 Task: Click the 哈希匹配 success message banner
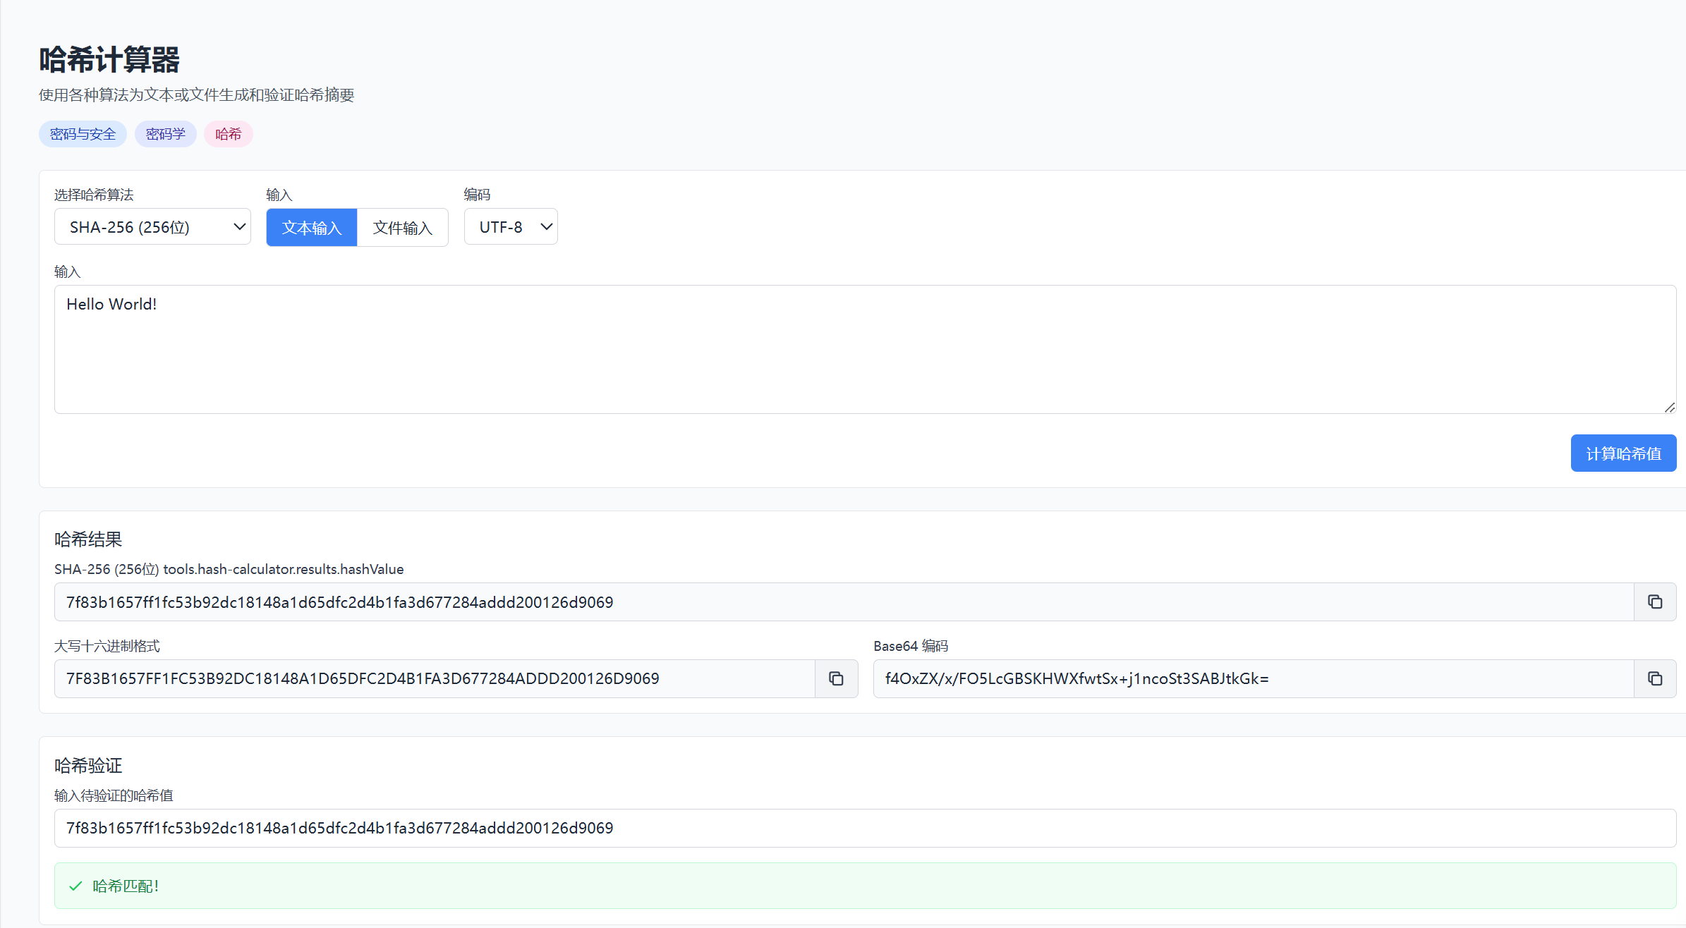click(x=864, y=886)
